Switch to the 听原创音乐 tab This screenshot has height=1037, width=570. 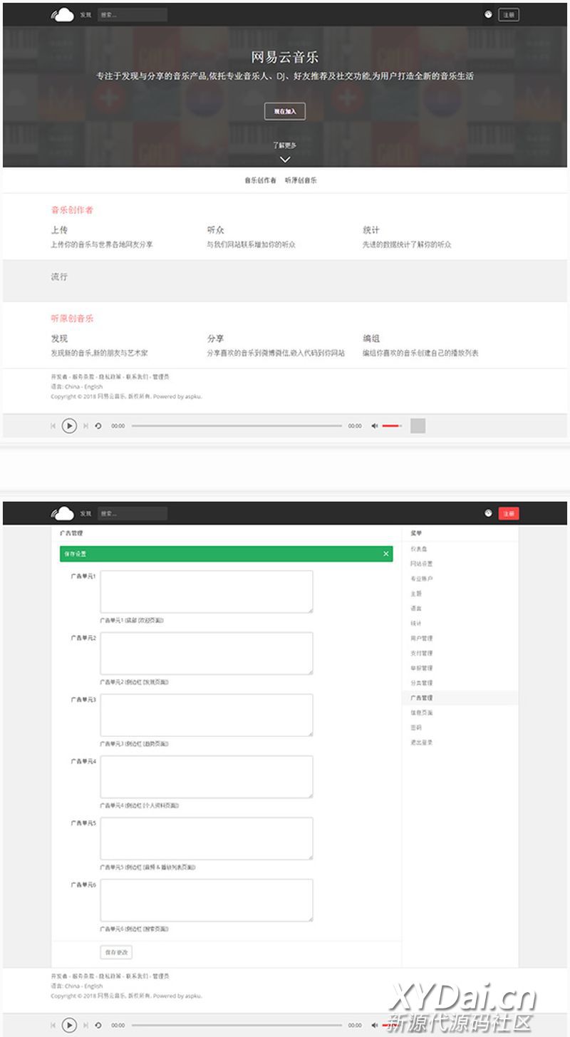(301, 181)
